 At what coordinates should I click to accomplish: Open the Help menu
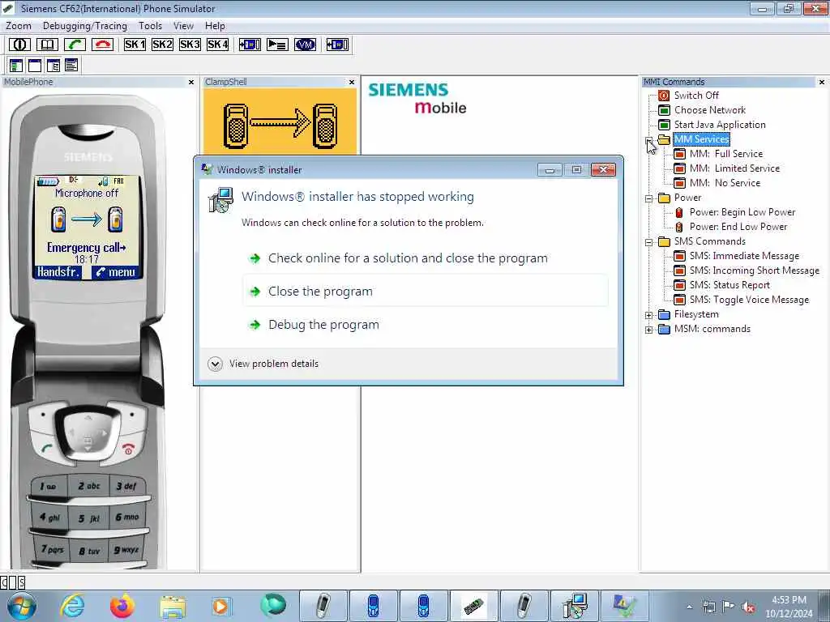point(215,25)
